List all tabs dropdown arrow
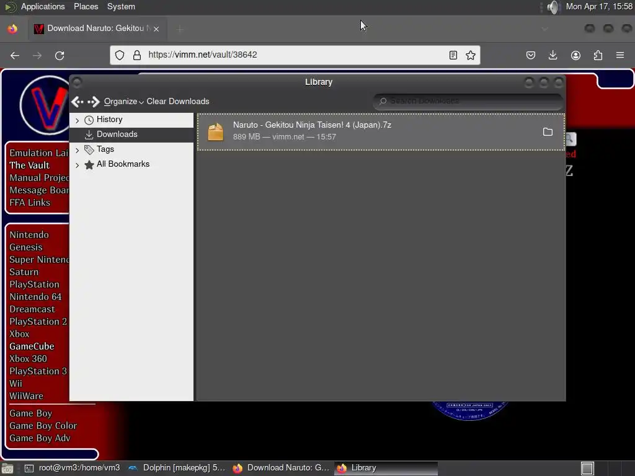 pos(544,29)
